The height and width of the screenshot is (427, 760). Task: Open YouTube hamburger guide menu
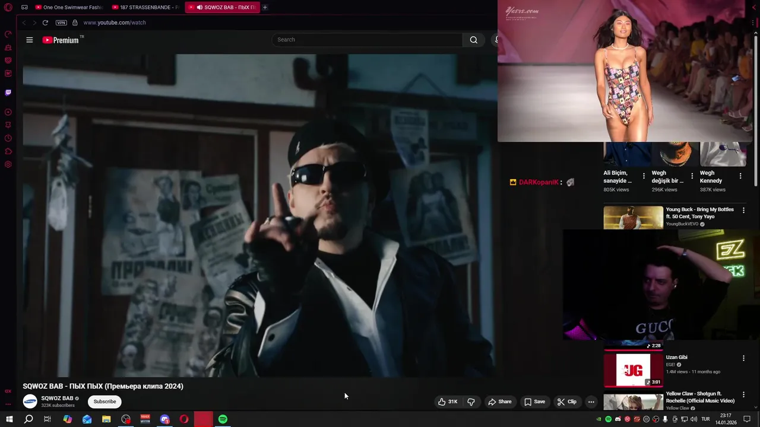click(x=30, y=40)
